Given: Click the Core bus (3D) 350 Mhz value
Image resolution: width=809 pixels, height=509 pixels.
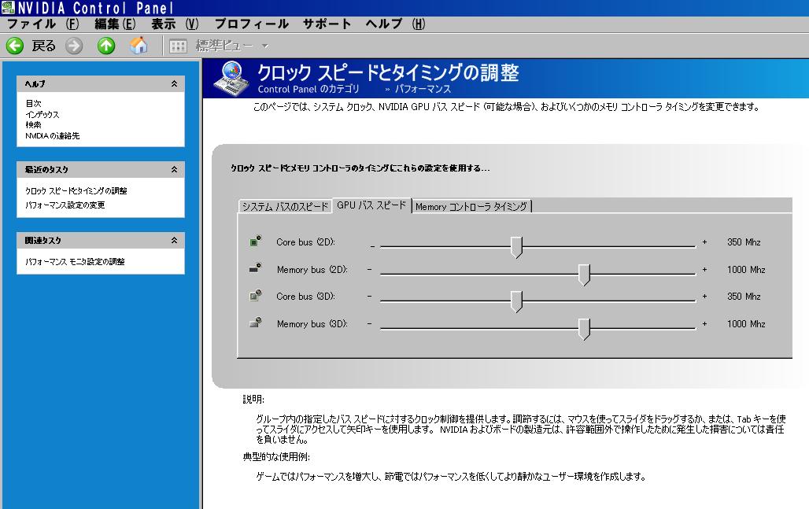Looking at the screenshot, I should click(744, 297).
